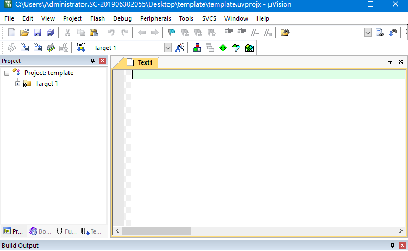Open Manage Run-Time Environment green diamond
Screen dimensions: 408x251
click(223, 48)
